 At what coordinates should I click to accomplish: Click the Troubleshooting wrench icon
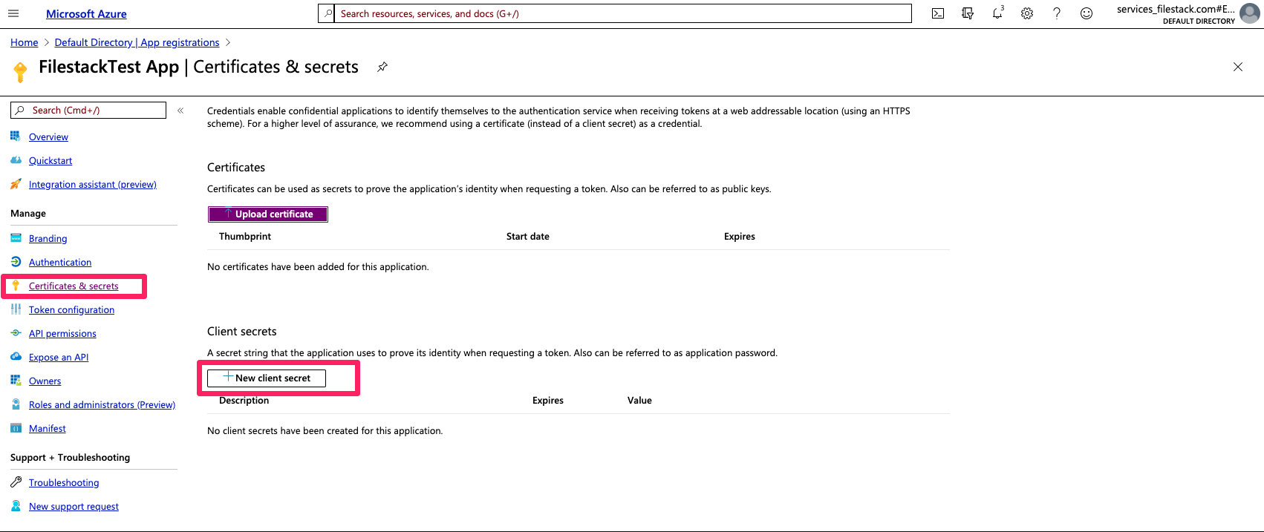16,482
